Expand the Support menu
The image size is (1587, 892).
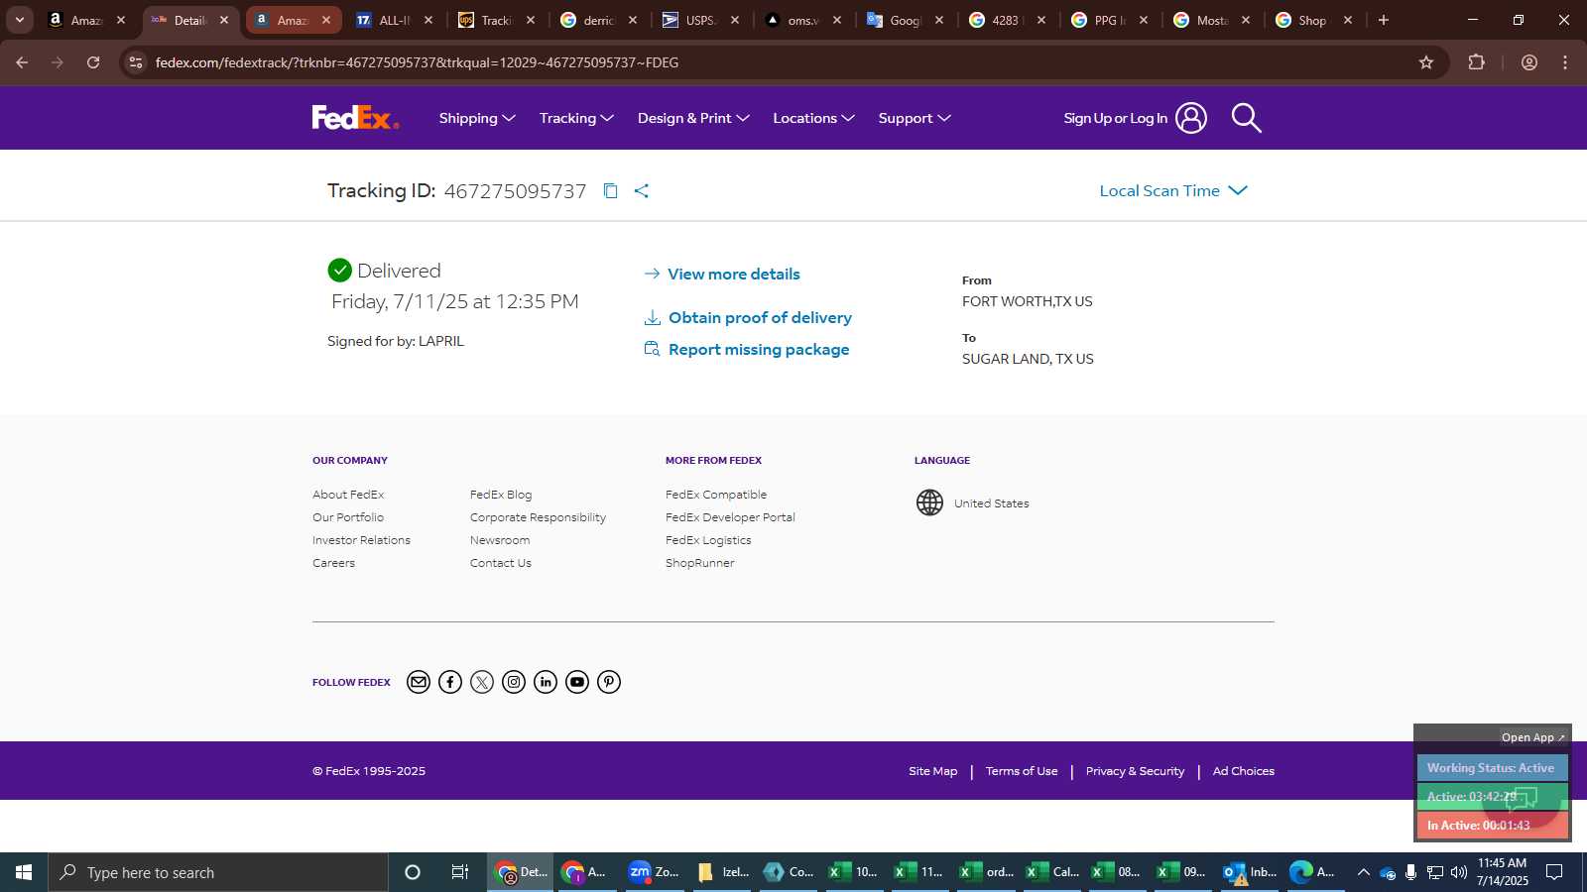coord(915,118)
